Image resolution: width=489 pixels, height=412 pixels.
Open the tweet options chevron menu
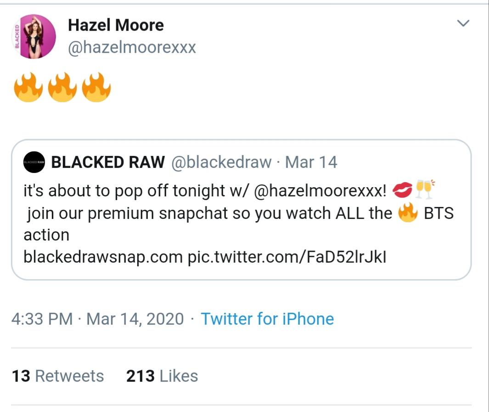pyautogui.click(x=464, y=23)
